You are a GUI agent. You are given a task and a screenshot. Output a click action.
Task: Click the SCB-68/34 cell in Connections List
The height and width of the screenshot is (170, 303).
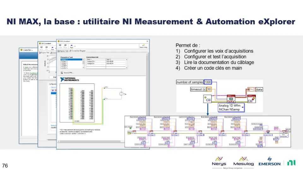point(116,63)
